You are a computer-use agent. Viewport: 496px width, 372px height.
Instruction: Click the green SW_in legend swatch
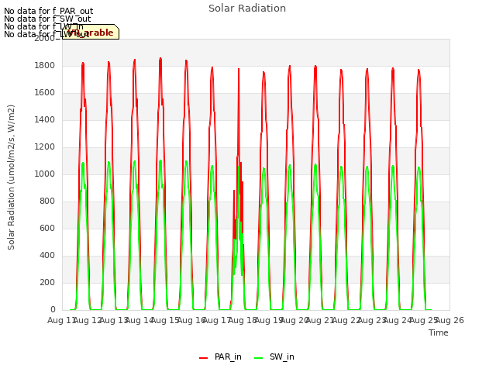[258, 358]
